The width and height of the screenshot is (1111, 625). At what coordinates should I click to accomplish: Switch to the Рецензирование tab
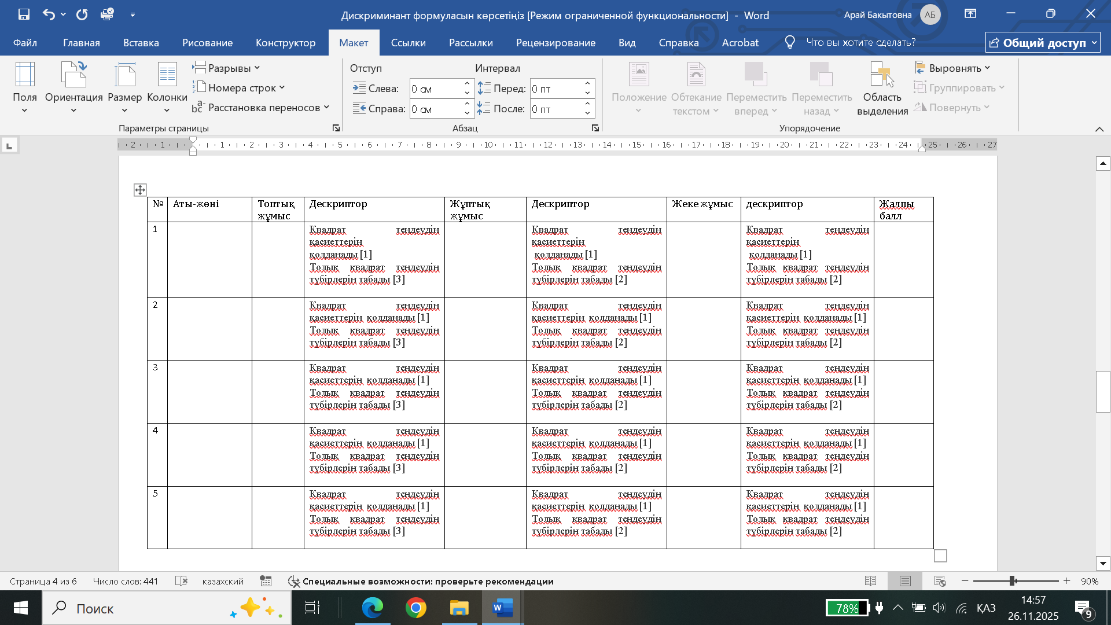click(555, 43)
